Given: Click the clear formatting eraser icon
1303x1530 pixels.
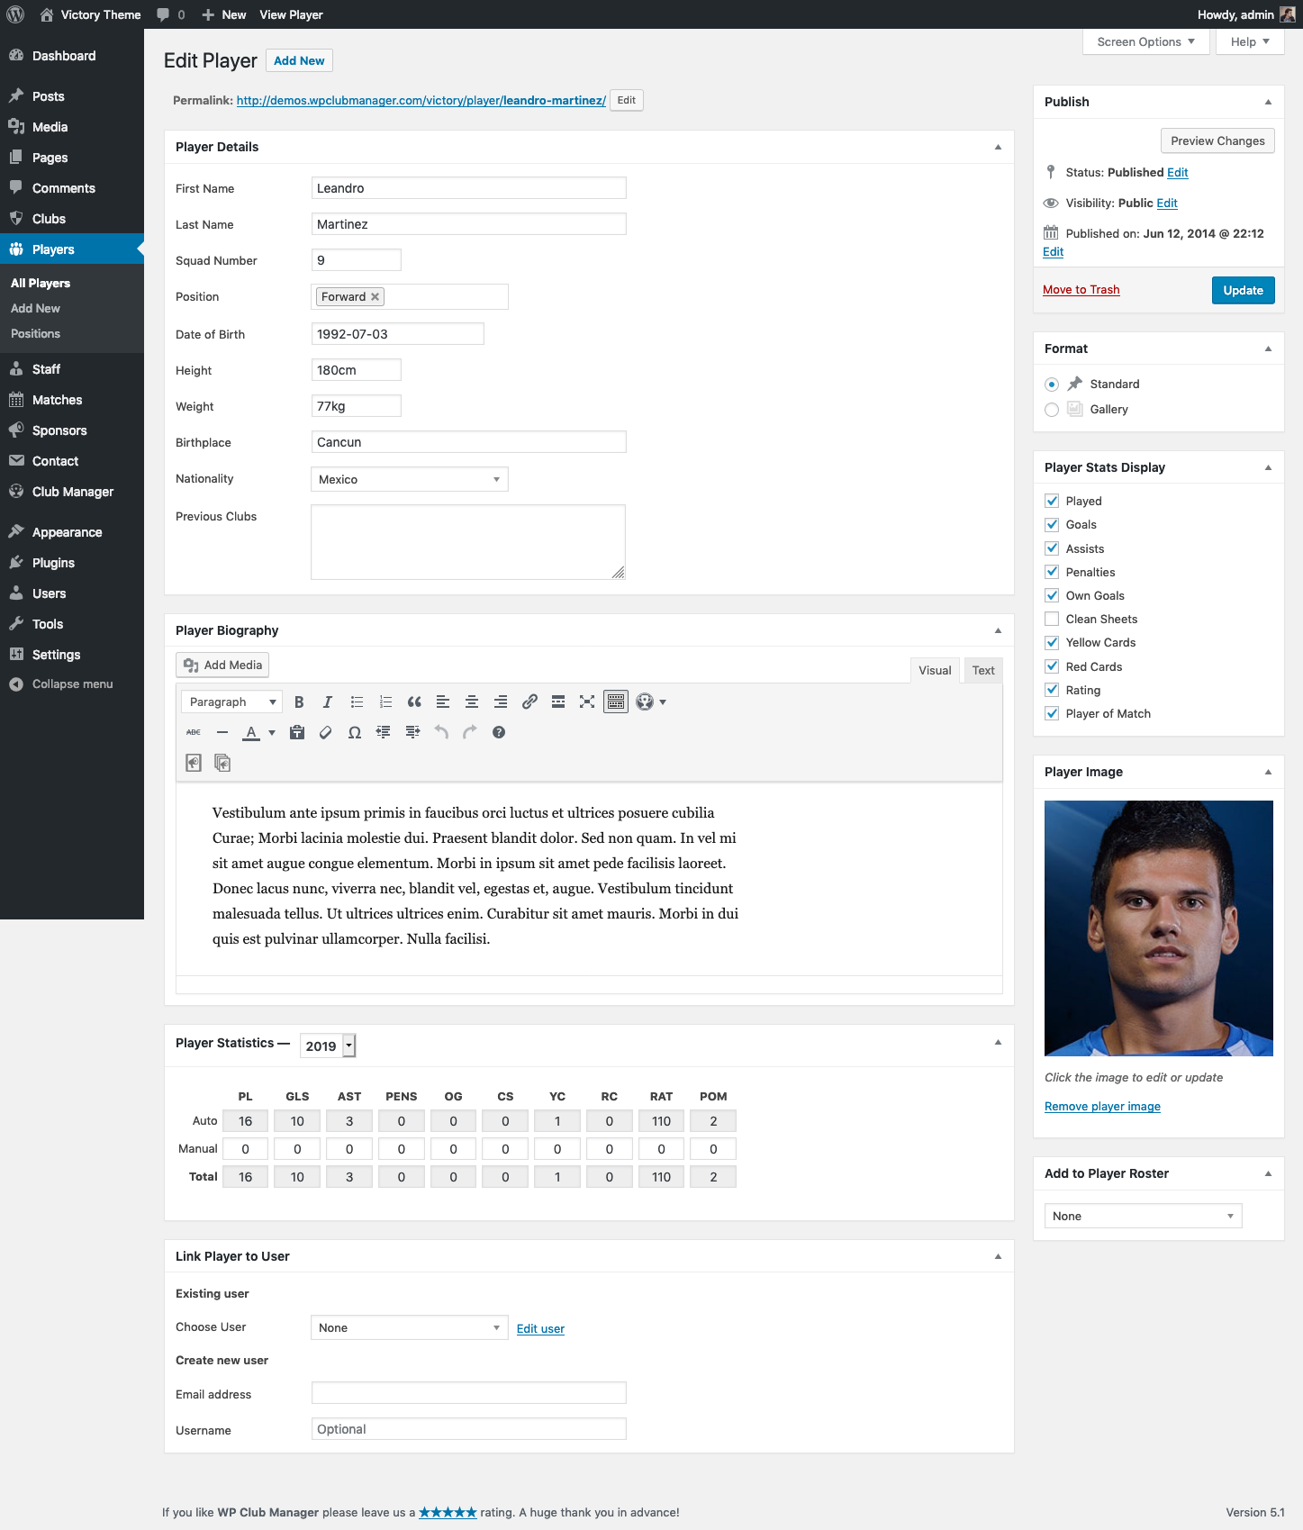Looking at the screenshot, I should point(326,733).
